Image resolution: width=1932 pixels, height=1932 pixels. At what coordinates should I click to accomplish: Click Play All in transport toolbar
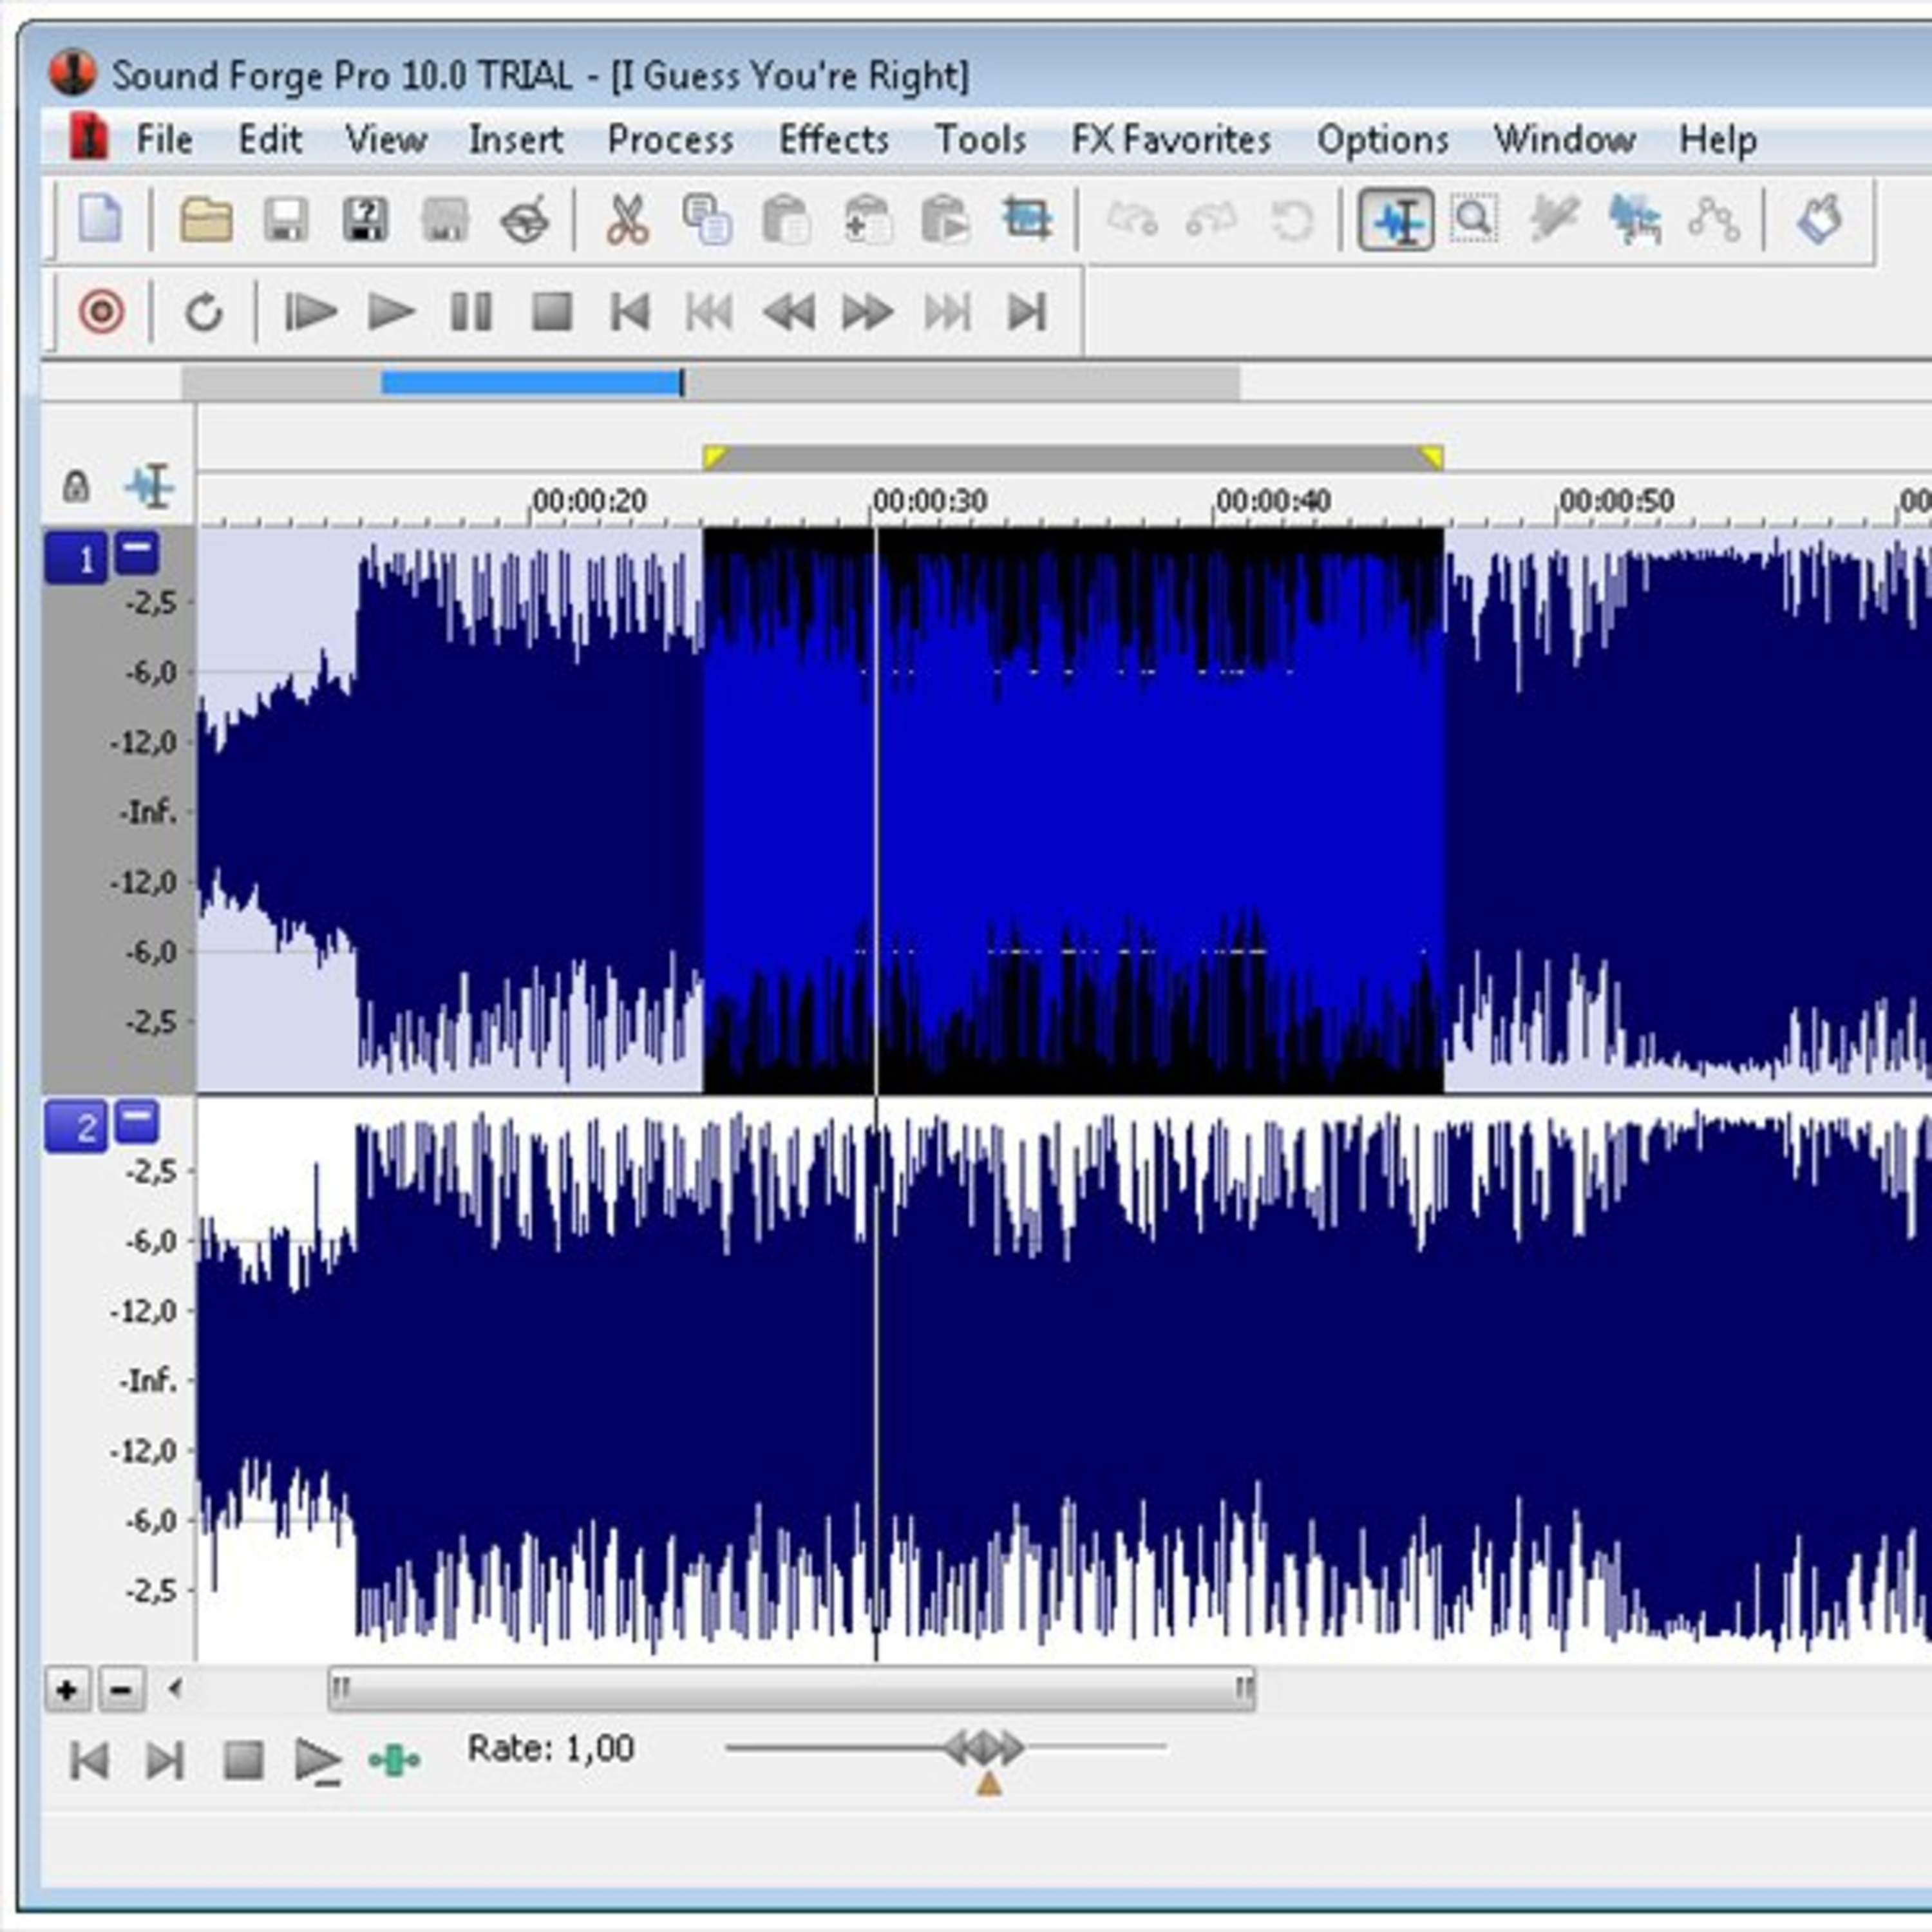(310, 312)
